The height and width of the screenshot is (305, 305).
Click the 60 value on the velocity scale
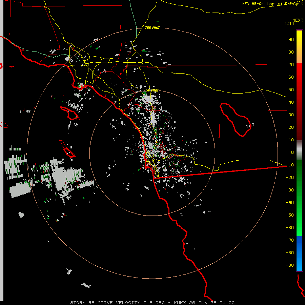click(291, 77)
